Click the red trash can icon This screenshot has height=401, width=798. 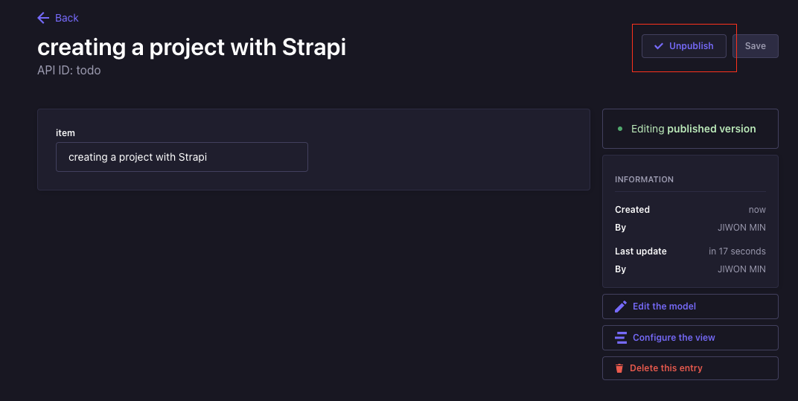[619, 368]
